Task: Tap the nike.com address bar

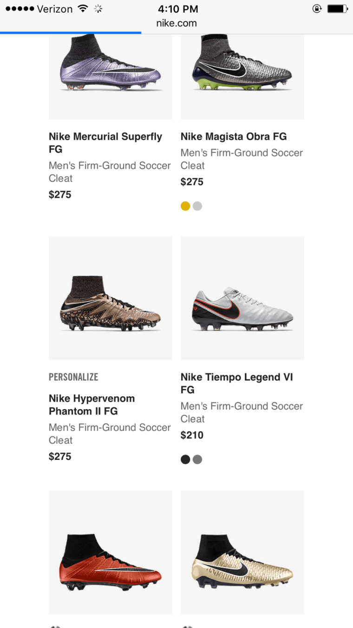Action: pyautogui.click(x=176, y=23)
